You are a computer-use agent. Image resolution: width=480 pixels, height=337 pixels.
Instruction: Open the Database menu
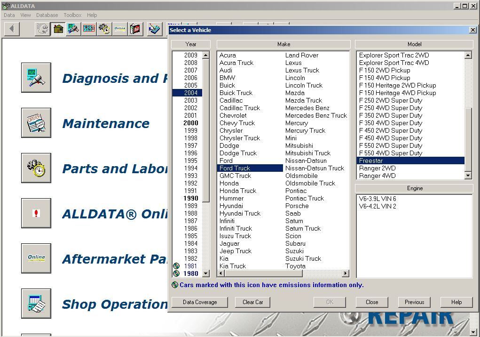click(x=47, y=15)
